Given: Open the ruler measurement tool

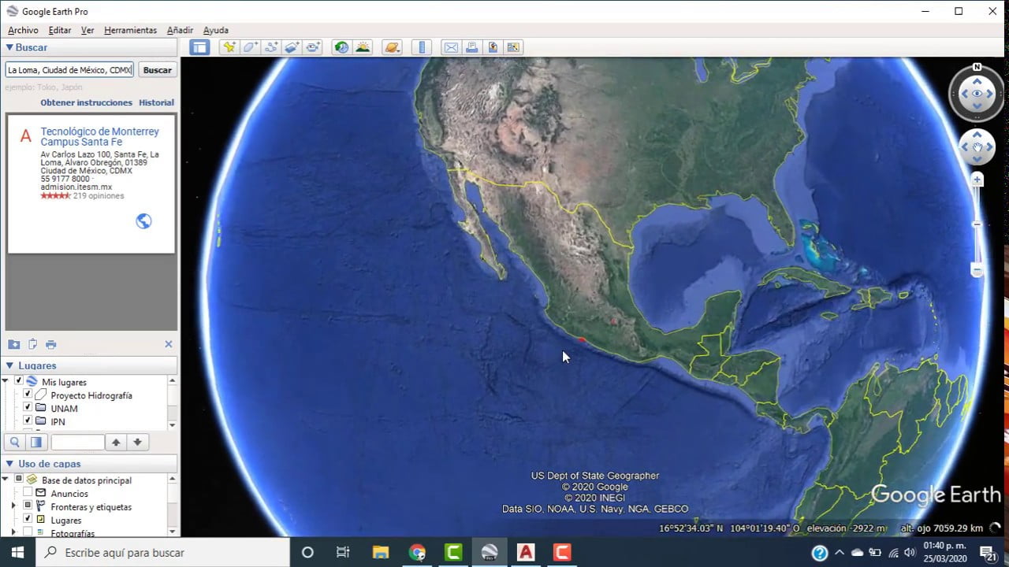Looking at the screenshot, I should [422, 47].
